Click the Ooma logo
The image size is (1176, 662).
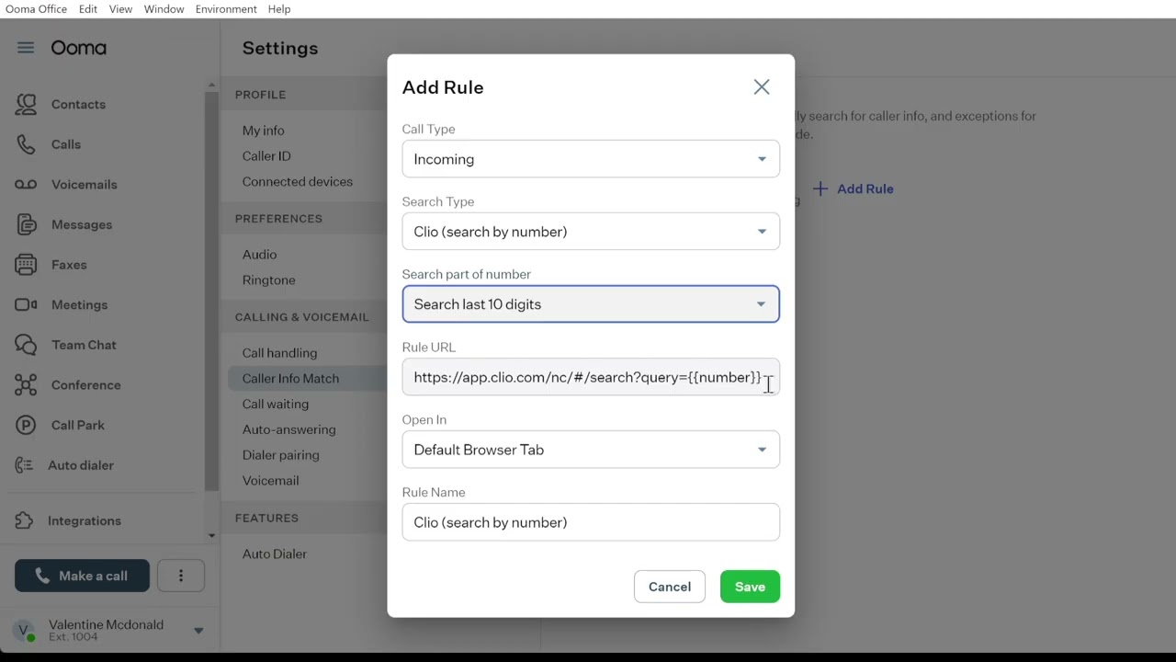pyautogui.click(x=78, y=48)
